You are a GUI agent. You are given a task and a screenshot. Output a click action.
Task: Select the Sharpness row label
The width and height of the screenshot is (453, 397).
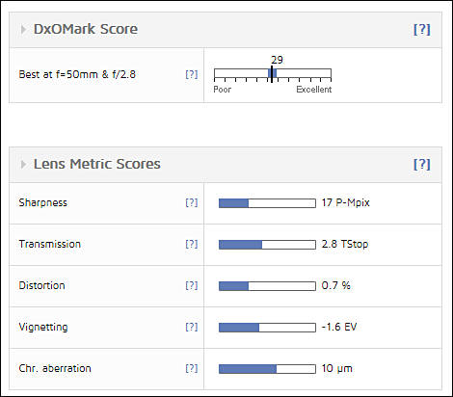[43, 202]
